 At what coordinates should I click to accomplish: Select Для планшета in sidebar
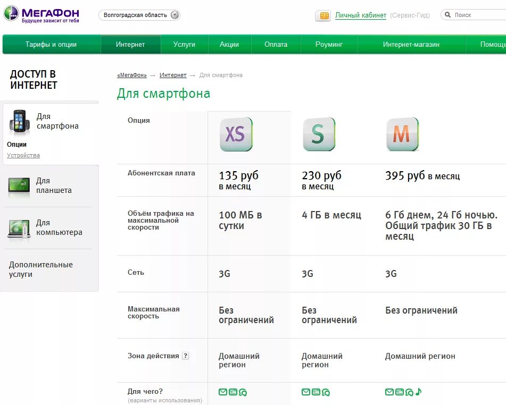tap(54, 185)
